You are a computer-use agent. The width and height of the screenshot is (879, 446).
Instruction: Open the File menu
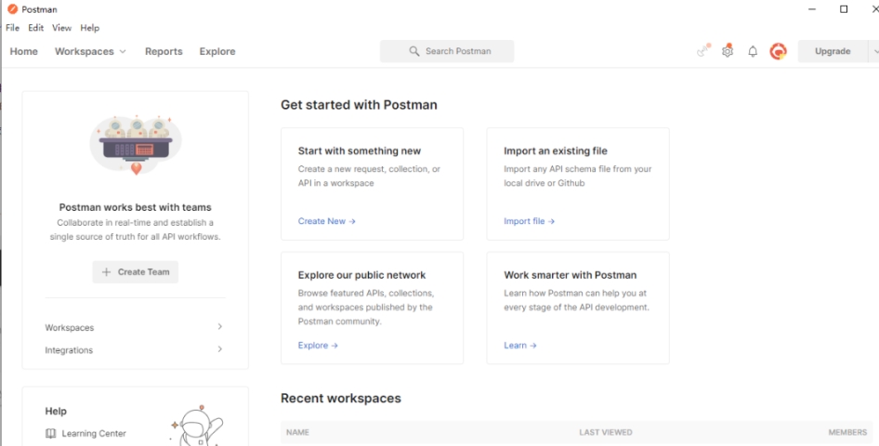pos(12,28)
